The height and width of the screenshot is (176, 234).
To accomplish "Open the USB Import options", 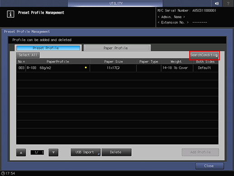I will point(86,152).
